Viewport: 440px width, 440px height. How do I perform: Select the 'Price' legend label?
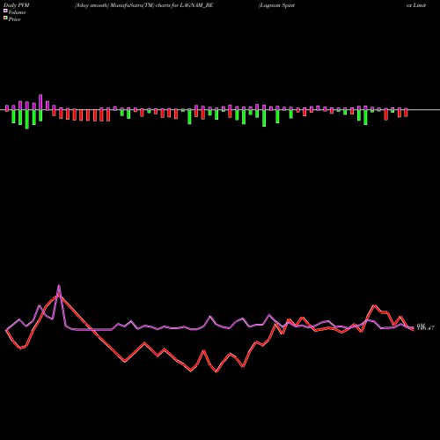tap(14, 19)
